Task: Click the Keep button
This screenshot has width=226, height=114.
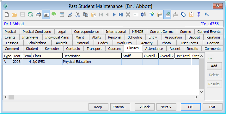Action: (x=98, y=107)
